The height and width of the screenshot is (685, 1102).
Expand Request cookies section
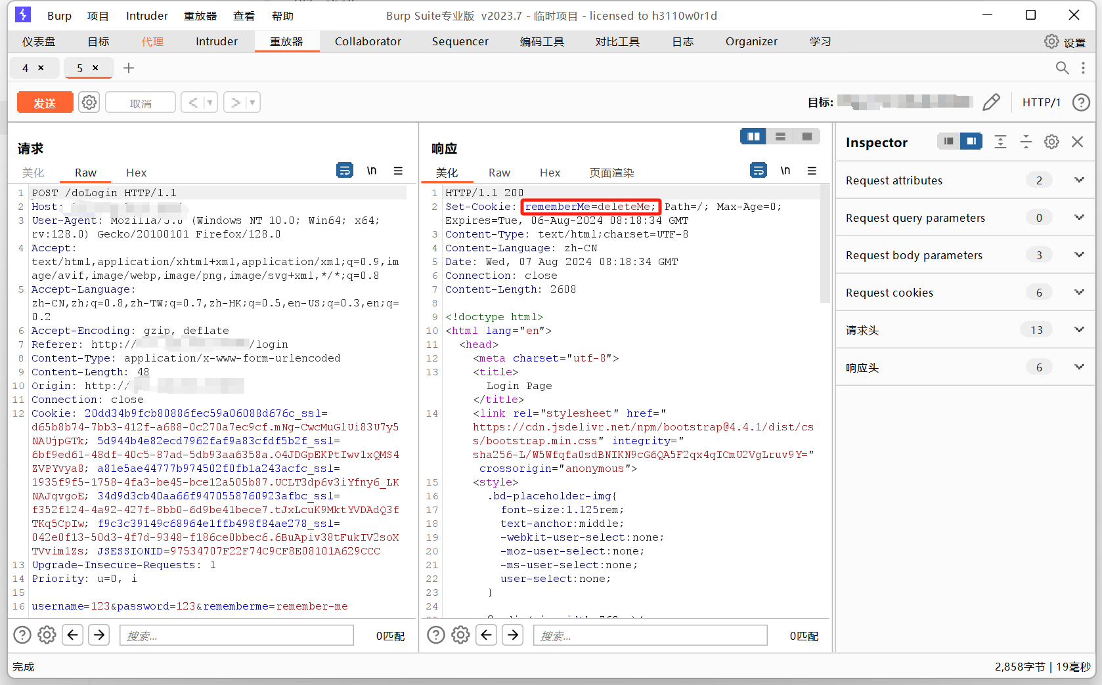[x=965, y=293]
